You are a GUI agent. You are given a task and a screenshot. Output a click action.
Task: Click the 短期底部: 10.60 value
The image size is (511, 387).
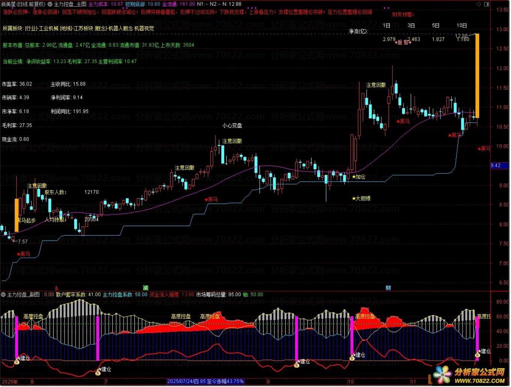tap(143, 4)
